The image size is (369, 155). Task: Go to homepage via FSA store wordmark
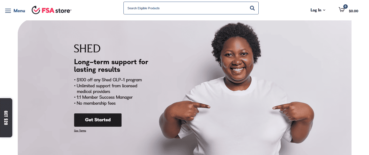click(56, 11)
